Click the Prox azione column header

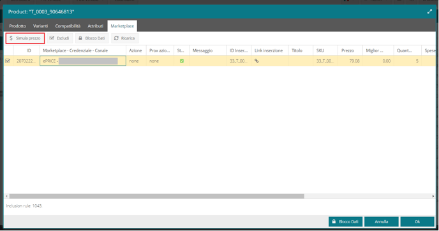point(160,50)
